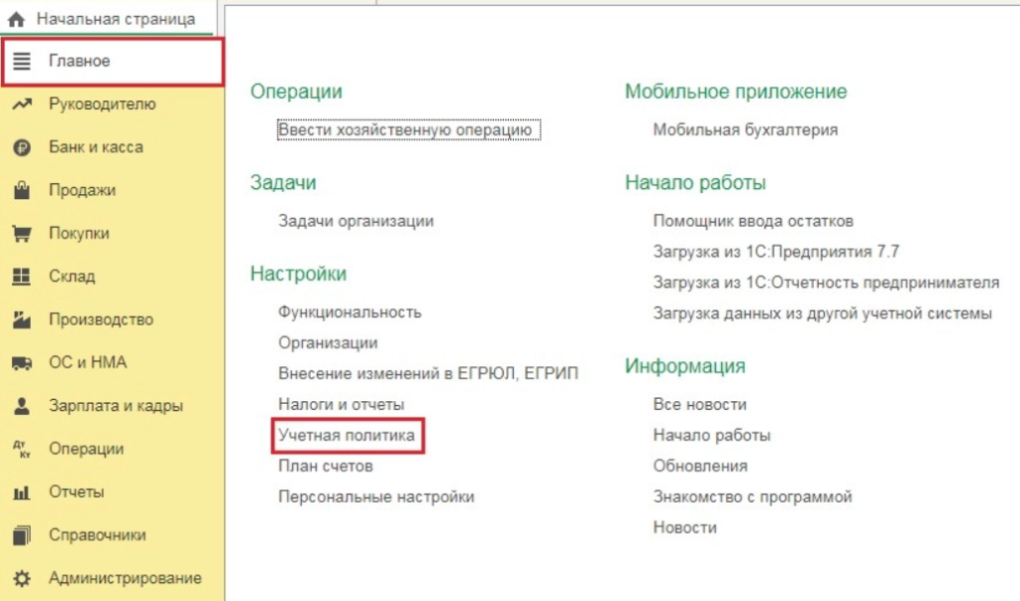
Task: Open Мобильная бухгалтерия link
Action: pos(745,129)
